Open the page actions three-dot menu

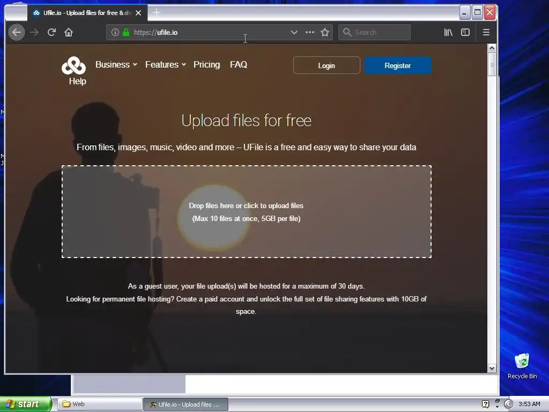tap(309, 32)
